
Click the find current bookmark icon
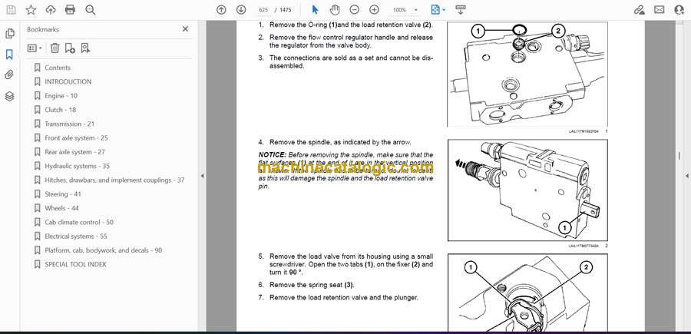pos(85,48)
